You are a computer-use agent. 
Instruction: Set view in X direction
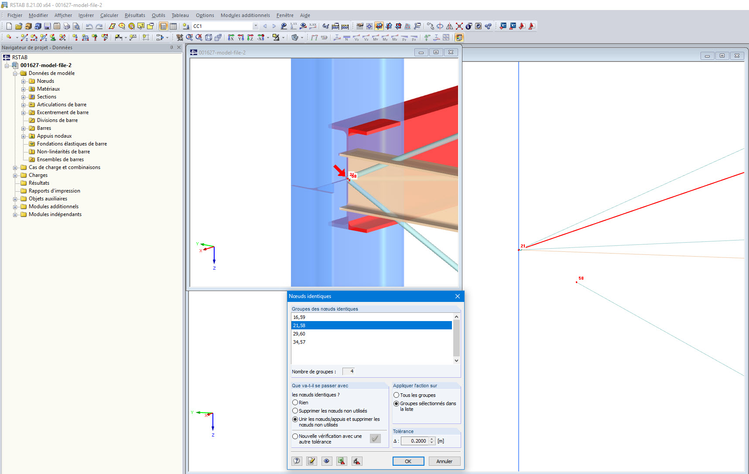[x=231, y=37]
